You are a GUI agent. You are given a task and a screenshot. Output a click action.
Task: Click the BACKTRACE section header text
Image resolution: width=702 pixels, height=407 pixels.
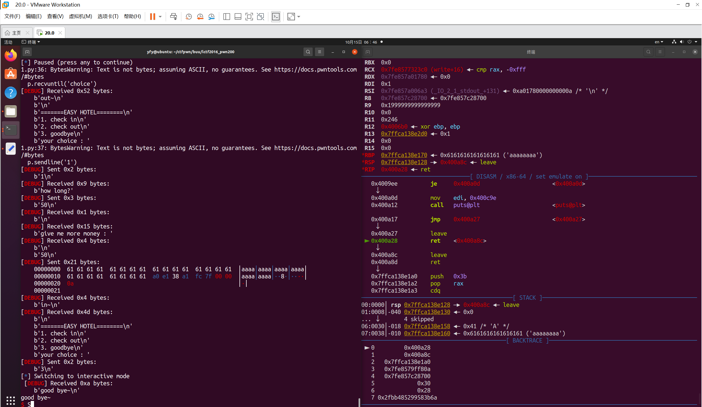[x=527, y=341]
